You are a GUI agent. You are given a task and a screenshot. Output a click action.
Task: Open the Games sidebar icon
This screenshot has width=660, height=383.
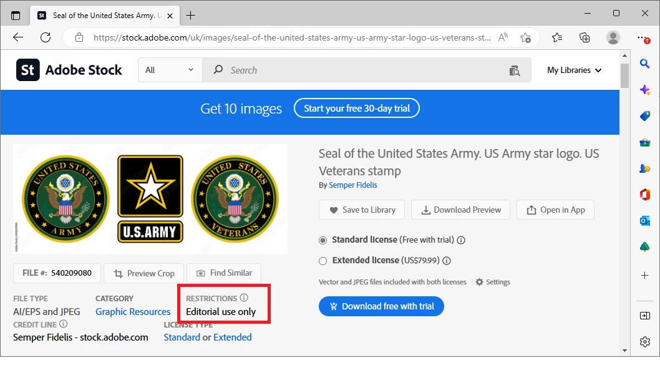point(645,169)
